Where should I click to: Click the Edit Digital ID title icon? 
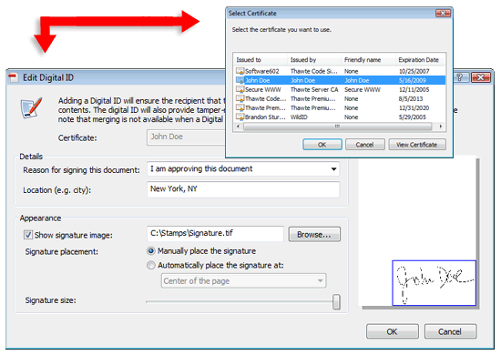coord(13,77)
